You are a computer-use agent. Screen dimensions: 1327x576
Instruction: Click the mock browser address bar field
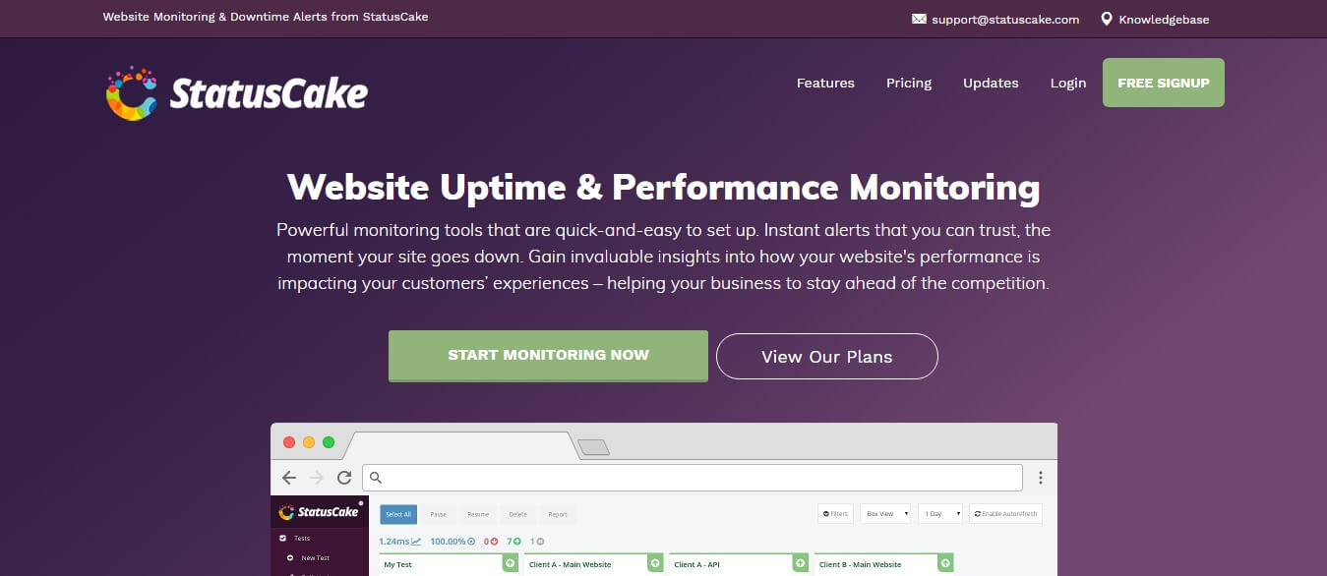tap(693, 478)
